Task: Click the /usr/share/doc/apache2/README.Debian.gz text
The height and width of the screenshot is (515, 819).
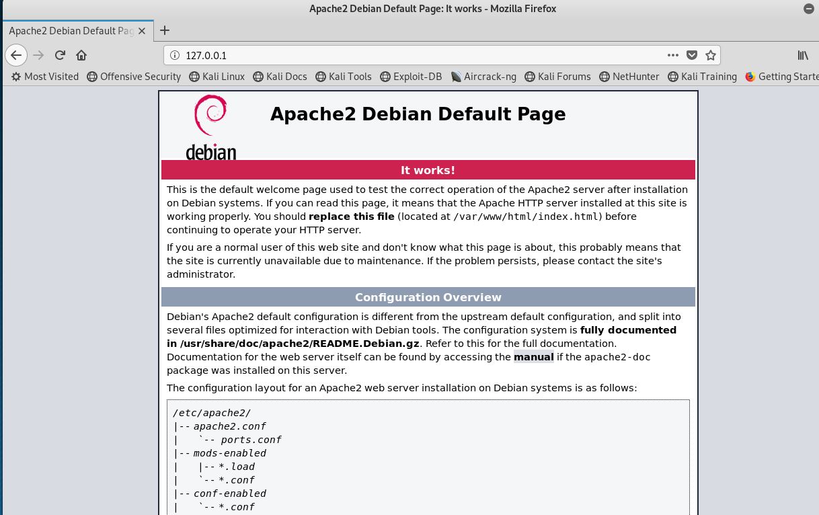Action: tap(299, 344)
